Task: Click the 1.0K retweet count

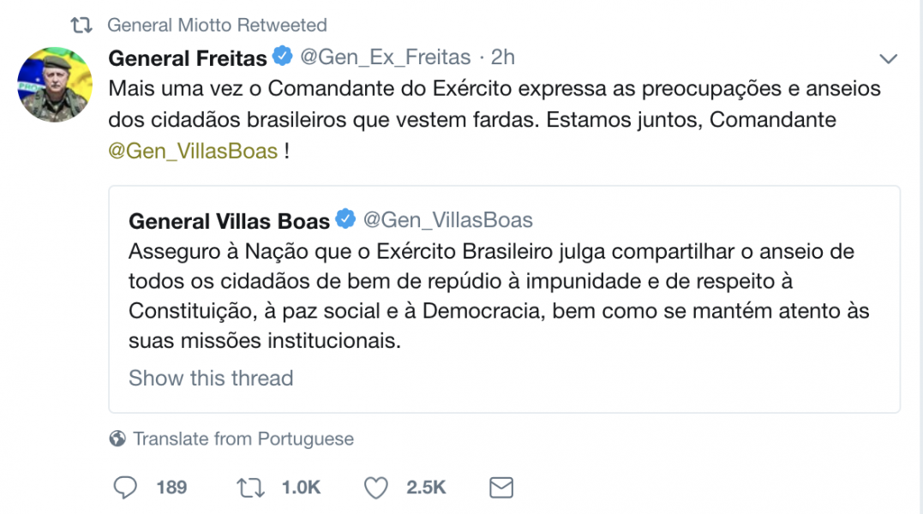Action: 301,487
